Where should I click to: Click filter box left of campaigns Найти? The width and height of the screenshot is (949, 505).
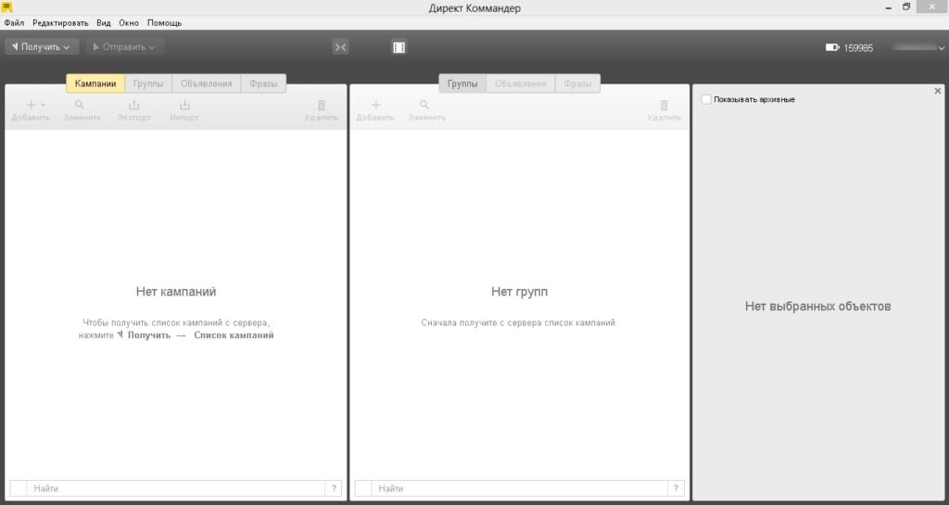[19, 488]
